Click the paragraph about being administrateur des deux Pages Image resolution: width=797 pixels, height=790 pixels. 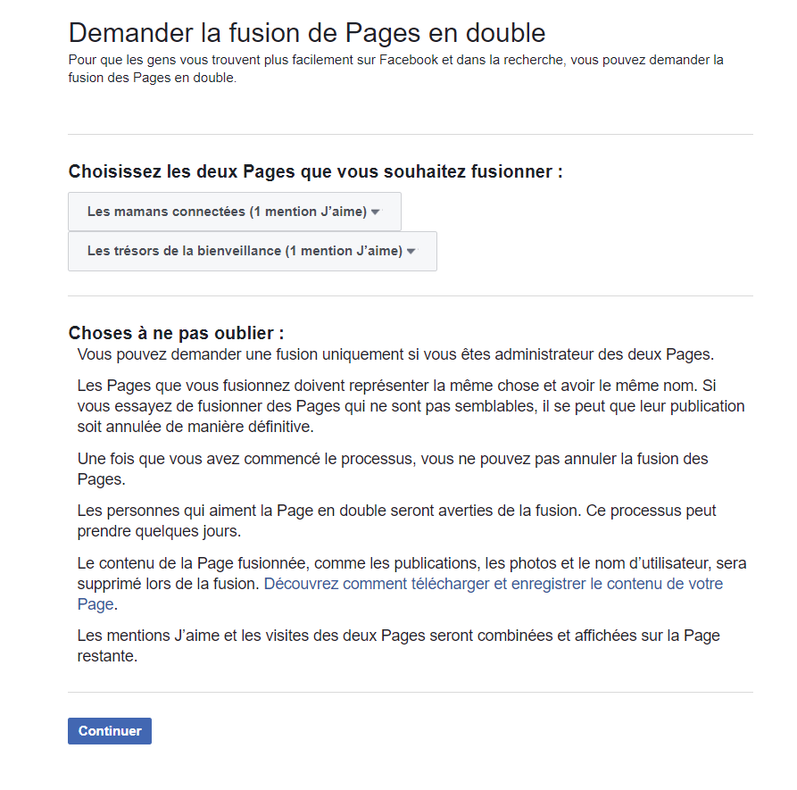[395, 354]
